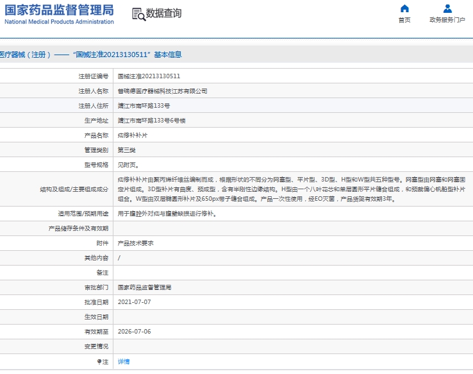The height and width of the screenshot is (374, 473).
Task: Click the 批准日期 row label
Action: tap(96, 302)
